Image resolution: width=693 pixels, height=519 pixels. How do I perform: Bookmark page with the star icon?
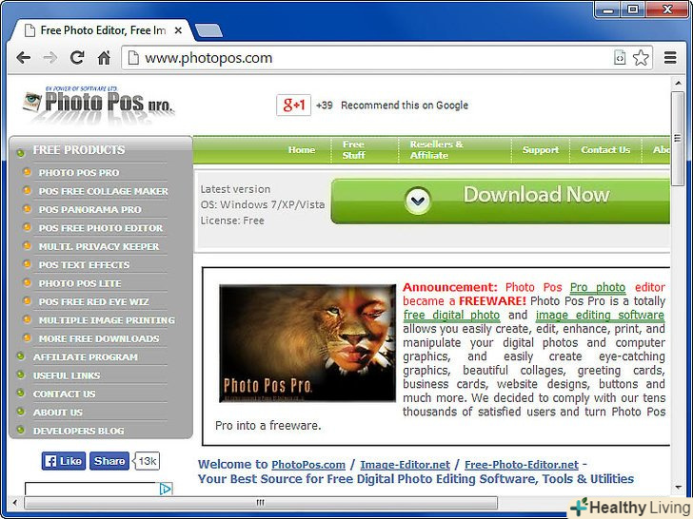pos(641,58)
